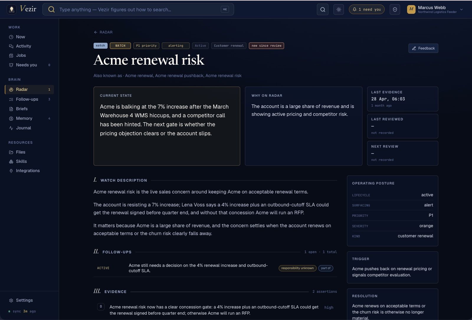The height and width of the screenshot is (320, 472).
Task: Click the Last Evidence '28 Apr, 06:03' card
Action: pos(402,99)
